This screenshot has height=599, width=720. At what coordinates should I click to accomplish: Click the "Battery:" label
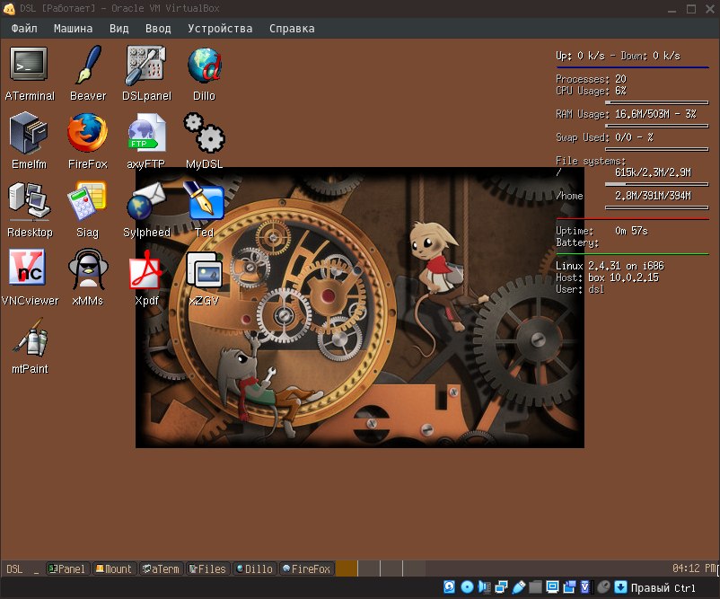[577, 242]
